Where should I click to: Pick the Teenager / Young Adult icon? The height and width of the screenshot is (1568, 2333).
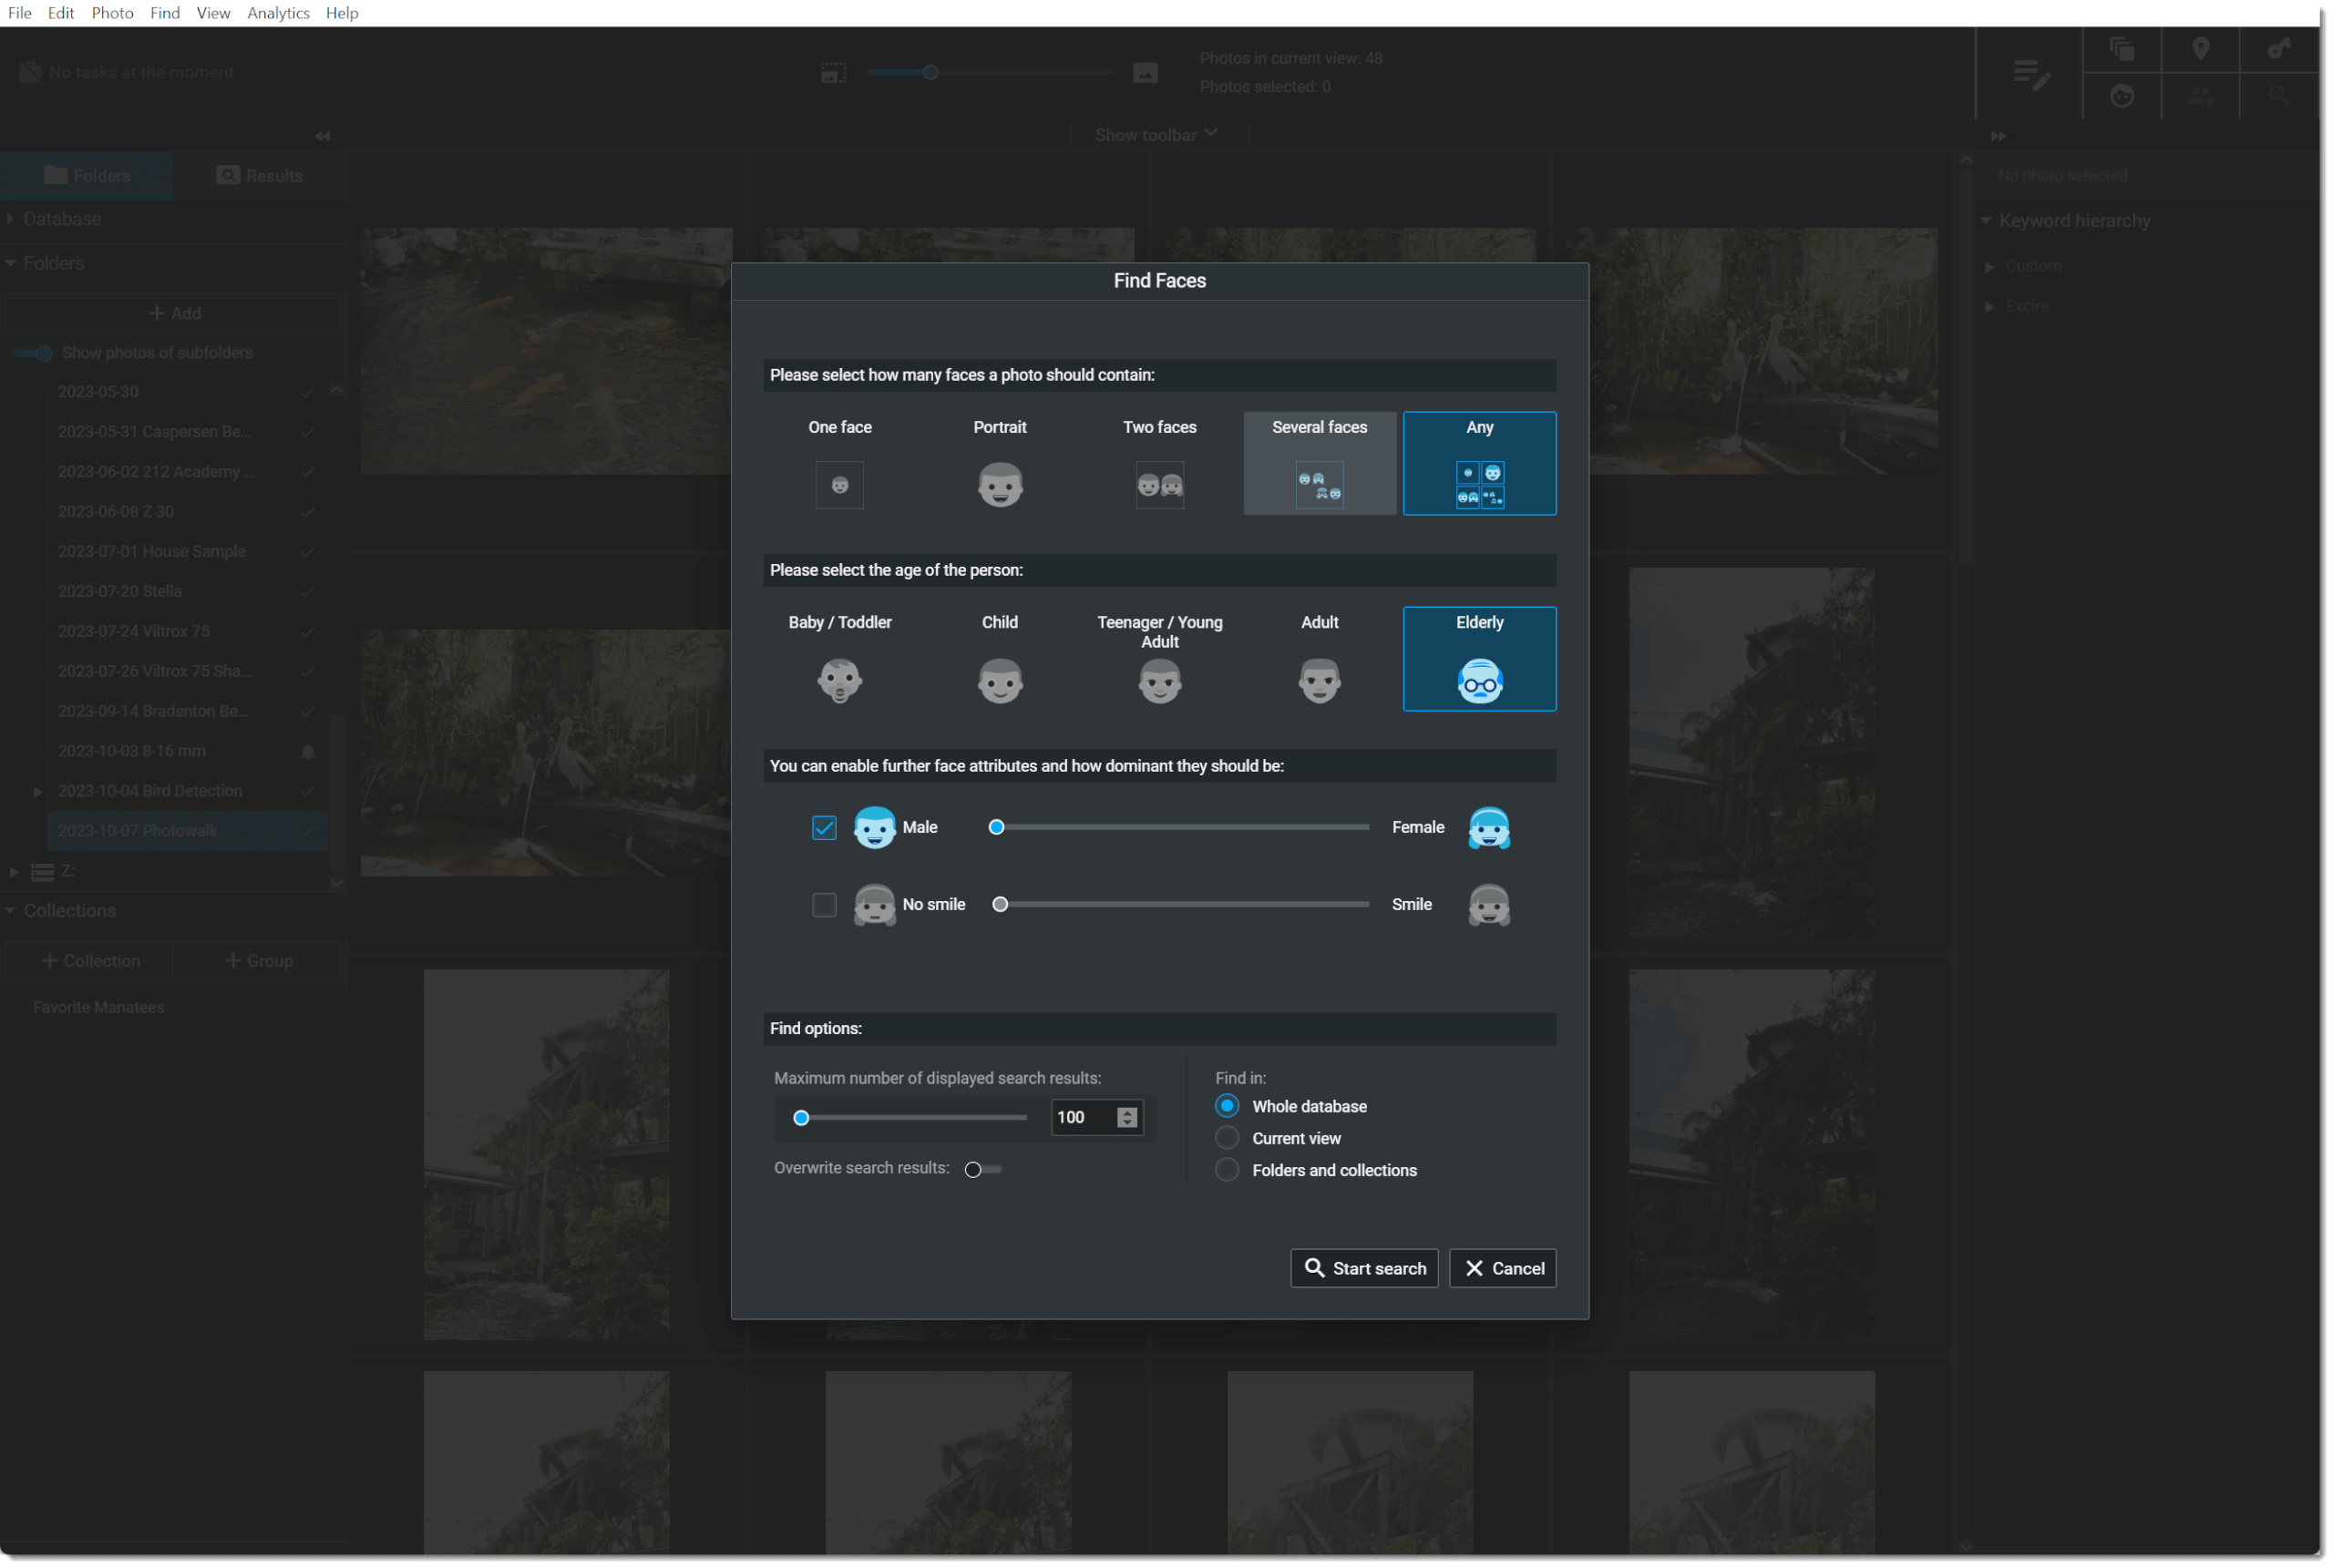(1159, 681)
